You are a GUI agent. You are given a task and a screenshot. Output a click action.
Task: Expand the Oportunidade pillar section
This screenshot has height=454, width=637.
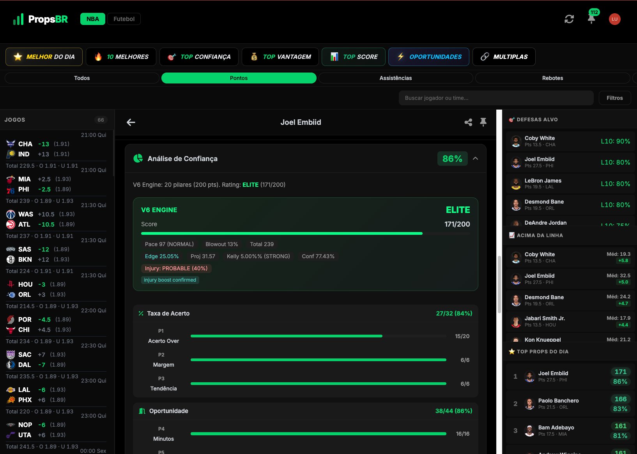point(305,411)
